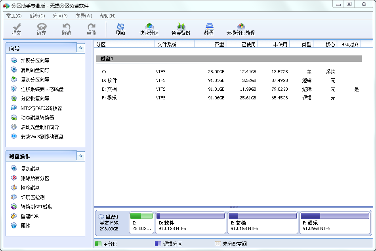Sort by 已使用 column header
This screenshot has width=376, height=251.
click(242, 44)
